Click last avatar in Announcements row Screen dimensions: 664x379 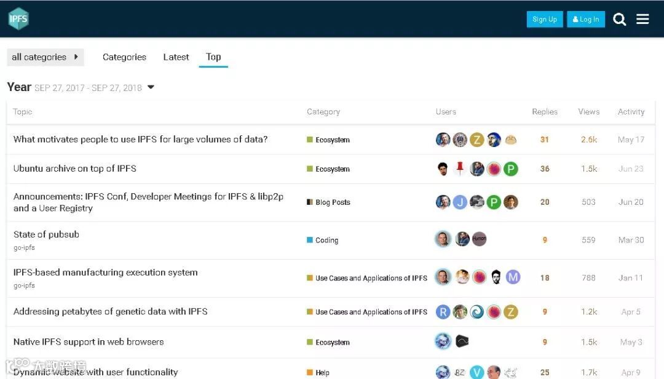tap(511, 202)
